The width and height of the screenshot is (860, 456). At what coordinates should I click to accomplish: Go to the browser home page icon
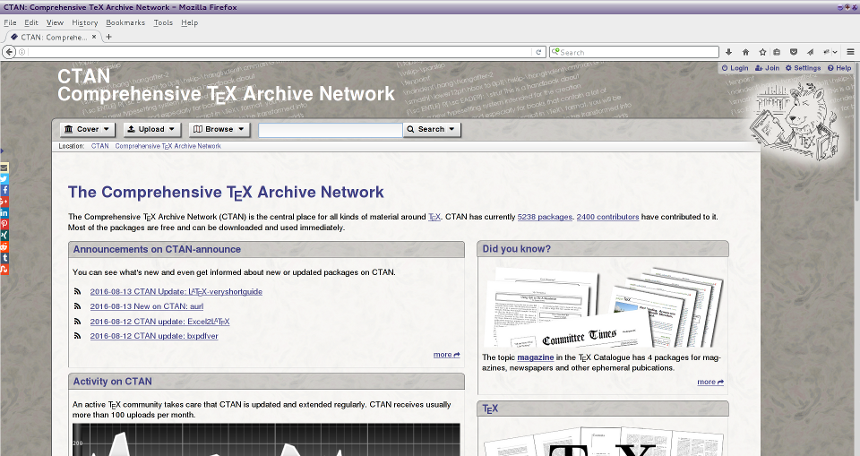pyautogui.click(x=745, y=52)
